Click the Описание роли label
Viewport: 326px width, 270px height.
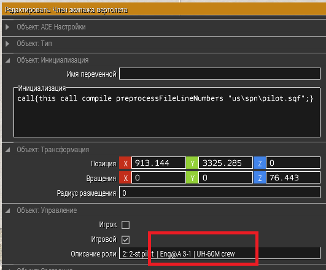tap(93, 254)
